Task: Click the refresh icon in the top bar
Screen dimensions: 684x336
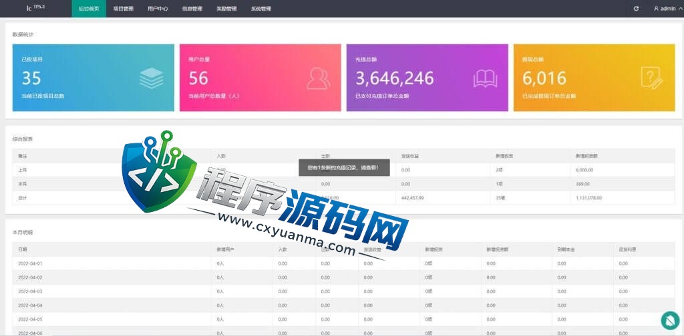Action: [x=637, y=9]
